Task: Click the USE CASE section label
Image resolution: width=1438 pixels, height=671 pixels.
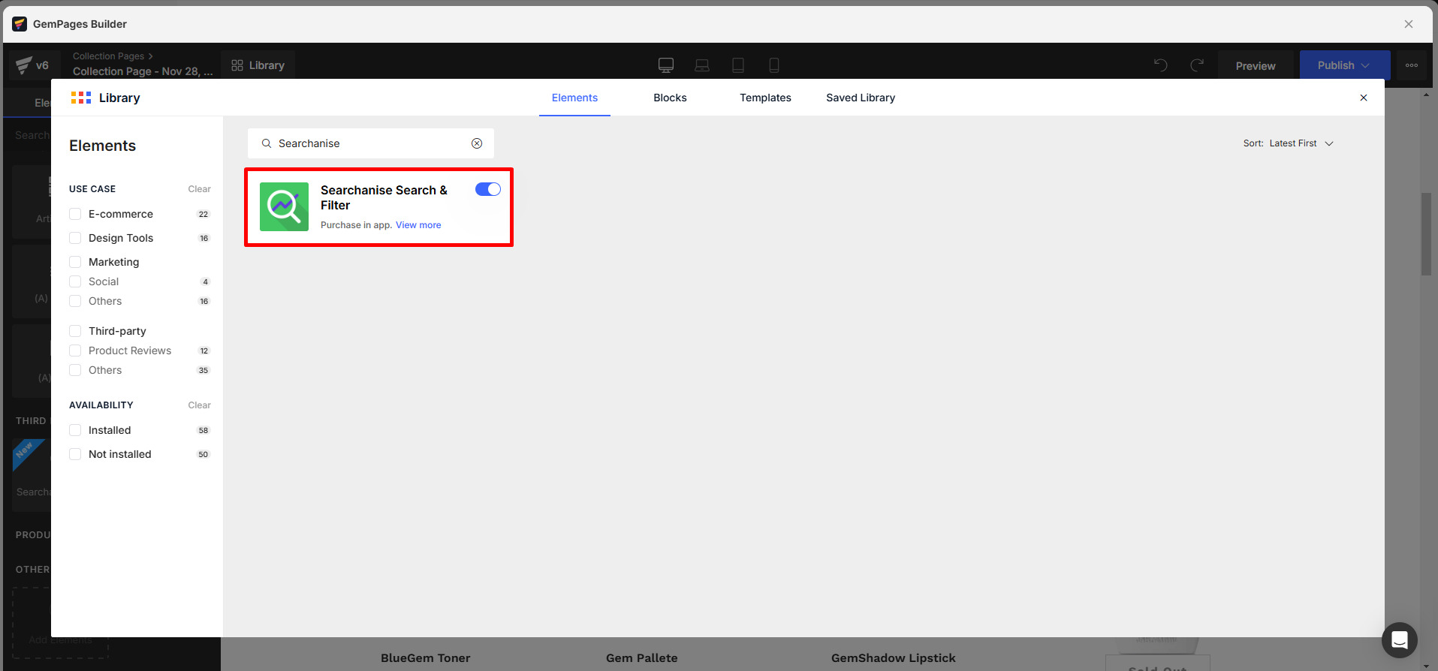Action: 92,189
